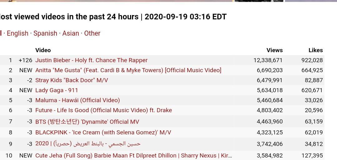Click the Views column header
This screenshot has width=337, height=160.
click(x=275, y=50)
